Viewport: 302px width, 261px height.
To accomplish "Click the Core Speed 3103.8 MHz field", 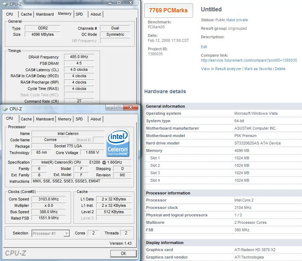I will pos(48,199).
